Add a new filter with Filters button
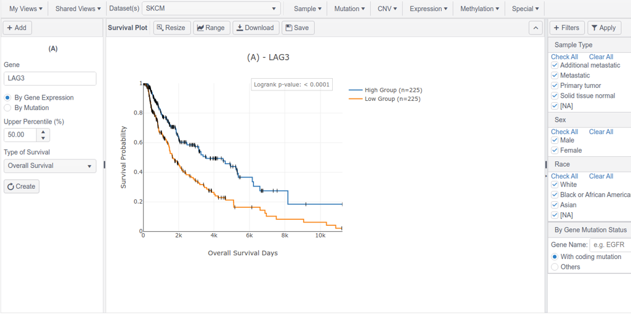Image resolution: width=631 pixels, height=315 pixels. pyautogui.click(x=566, y=28)
